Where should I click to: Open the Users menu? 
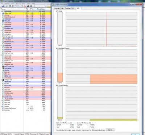point(28,4)
